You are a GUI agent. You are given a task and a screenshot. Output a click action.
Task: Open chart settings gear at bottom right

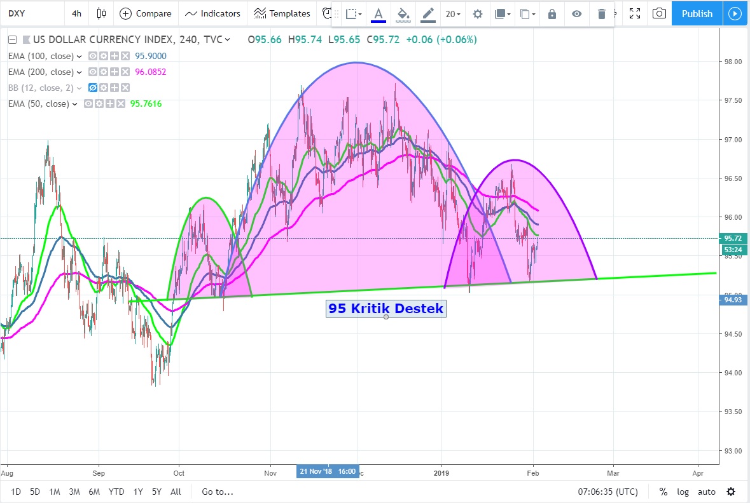[731, 492]
